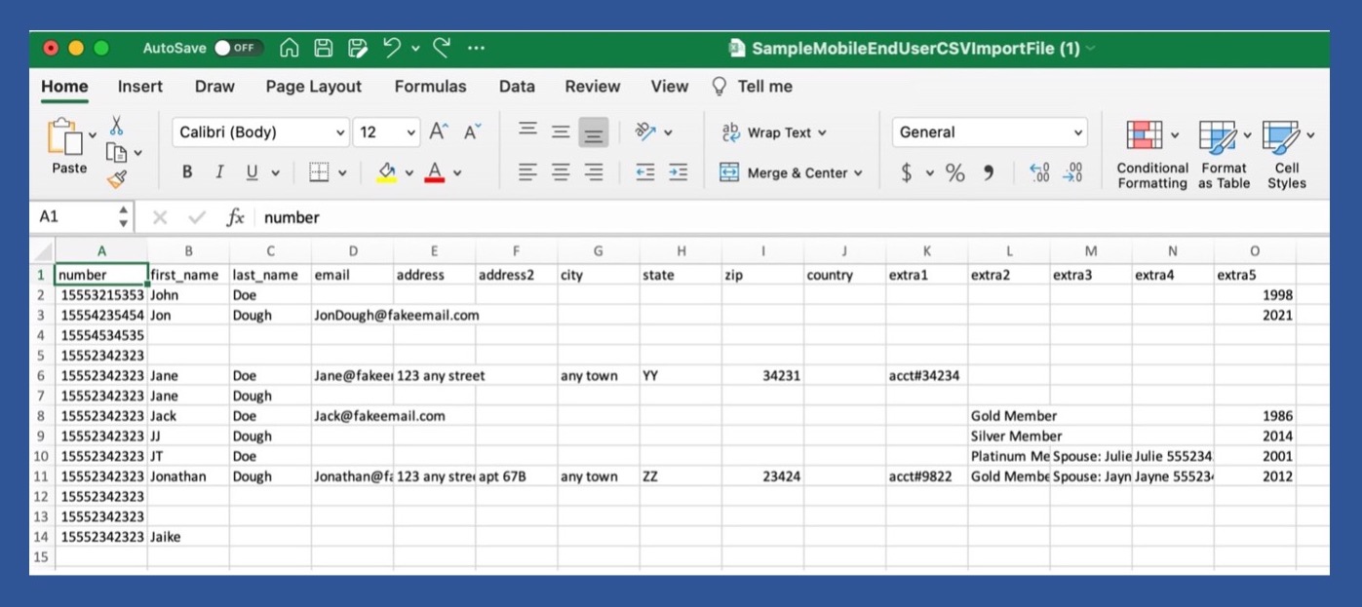Align text right
The height and width of the screenshot is (607, 1362).
coord(594,172)
